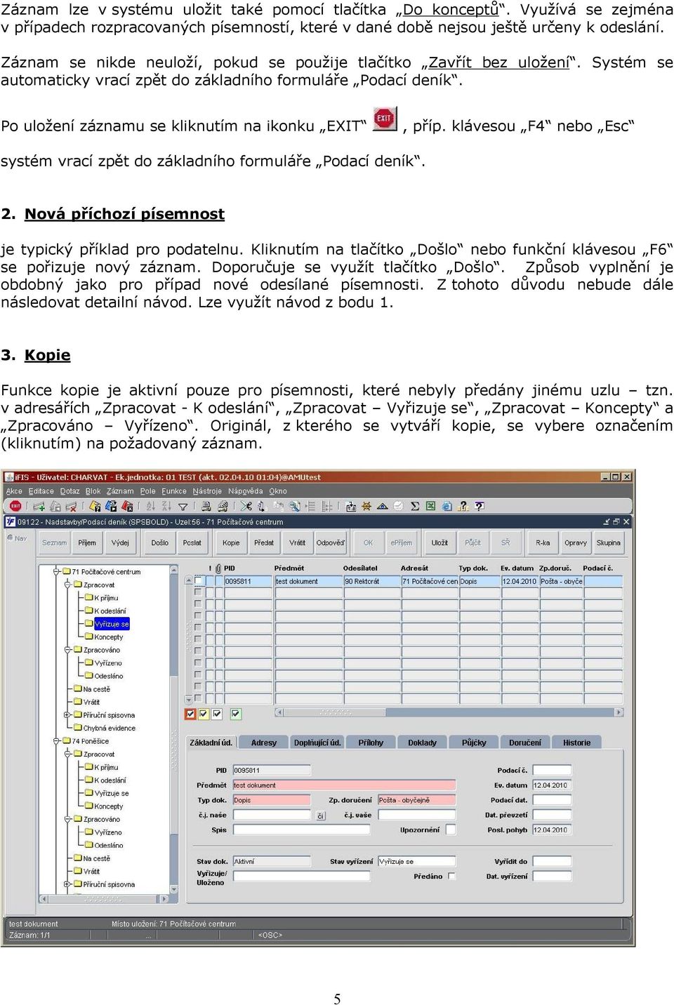Click the grid's horizontal scrollbar
This screenshot has height=1005, width=674.
click(x=449, y=712)
